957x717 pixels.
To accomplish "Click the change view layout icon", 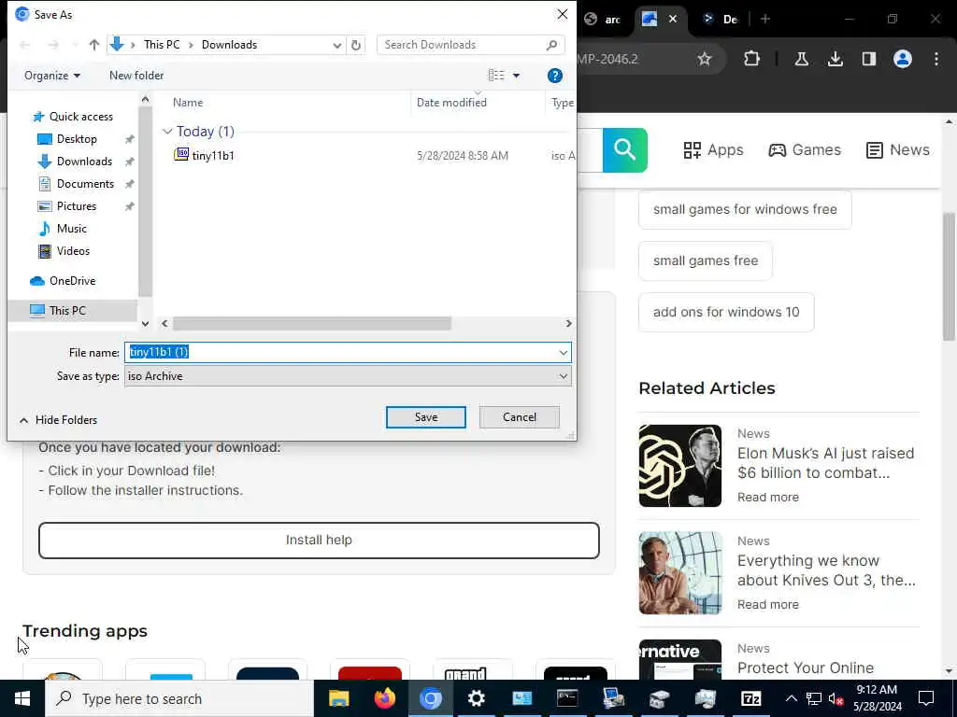I will tap(496, 75).
